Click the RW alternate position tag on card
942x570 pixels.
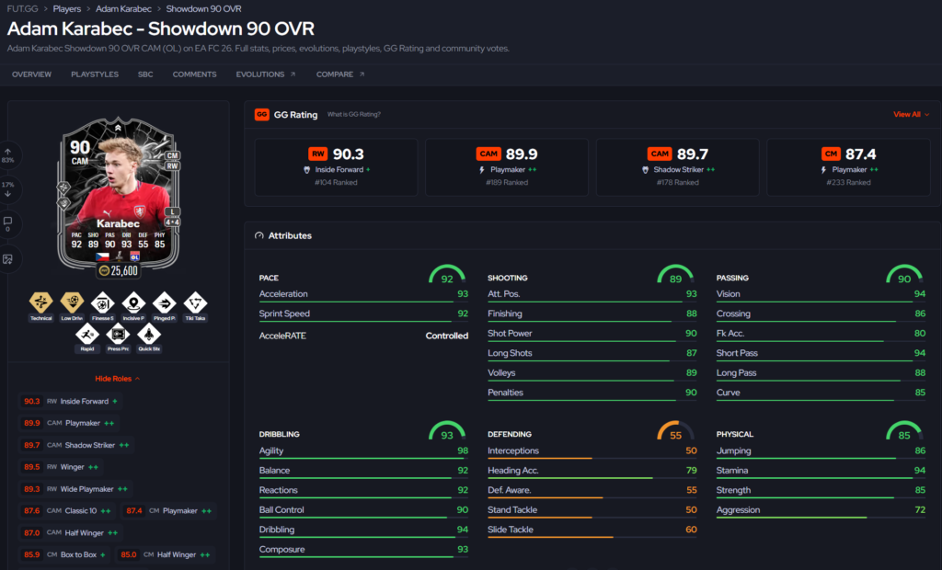tap(172, 165)
